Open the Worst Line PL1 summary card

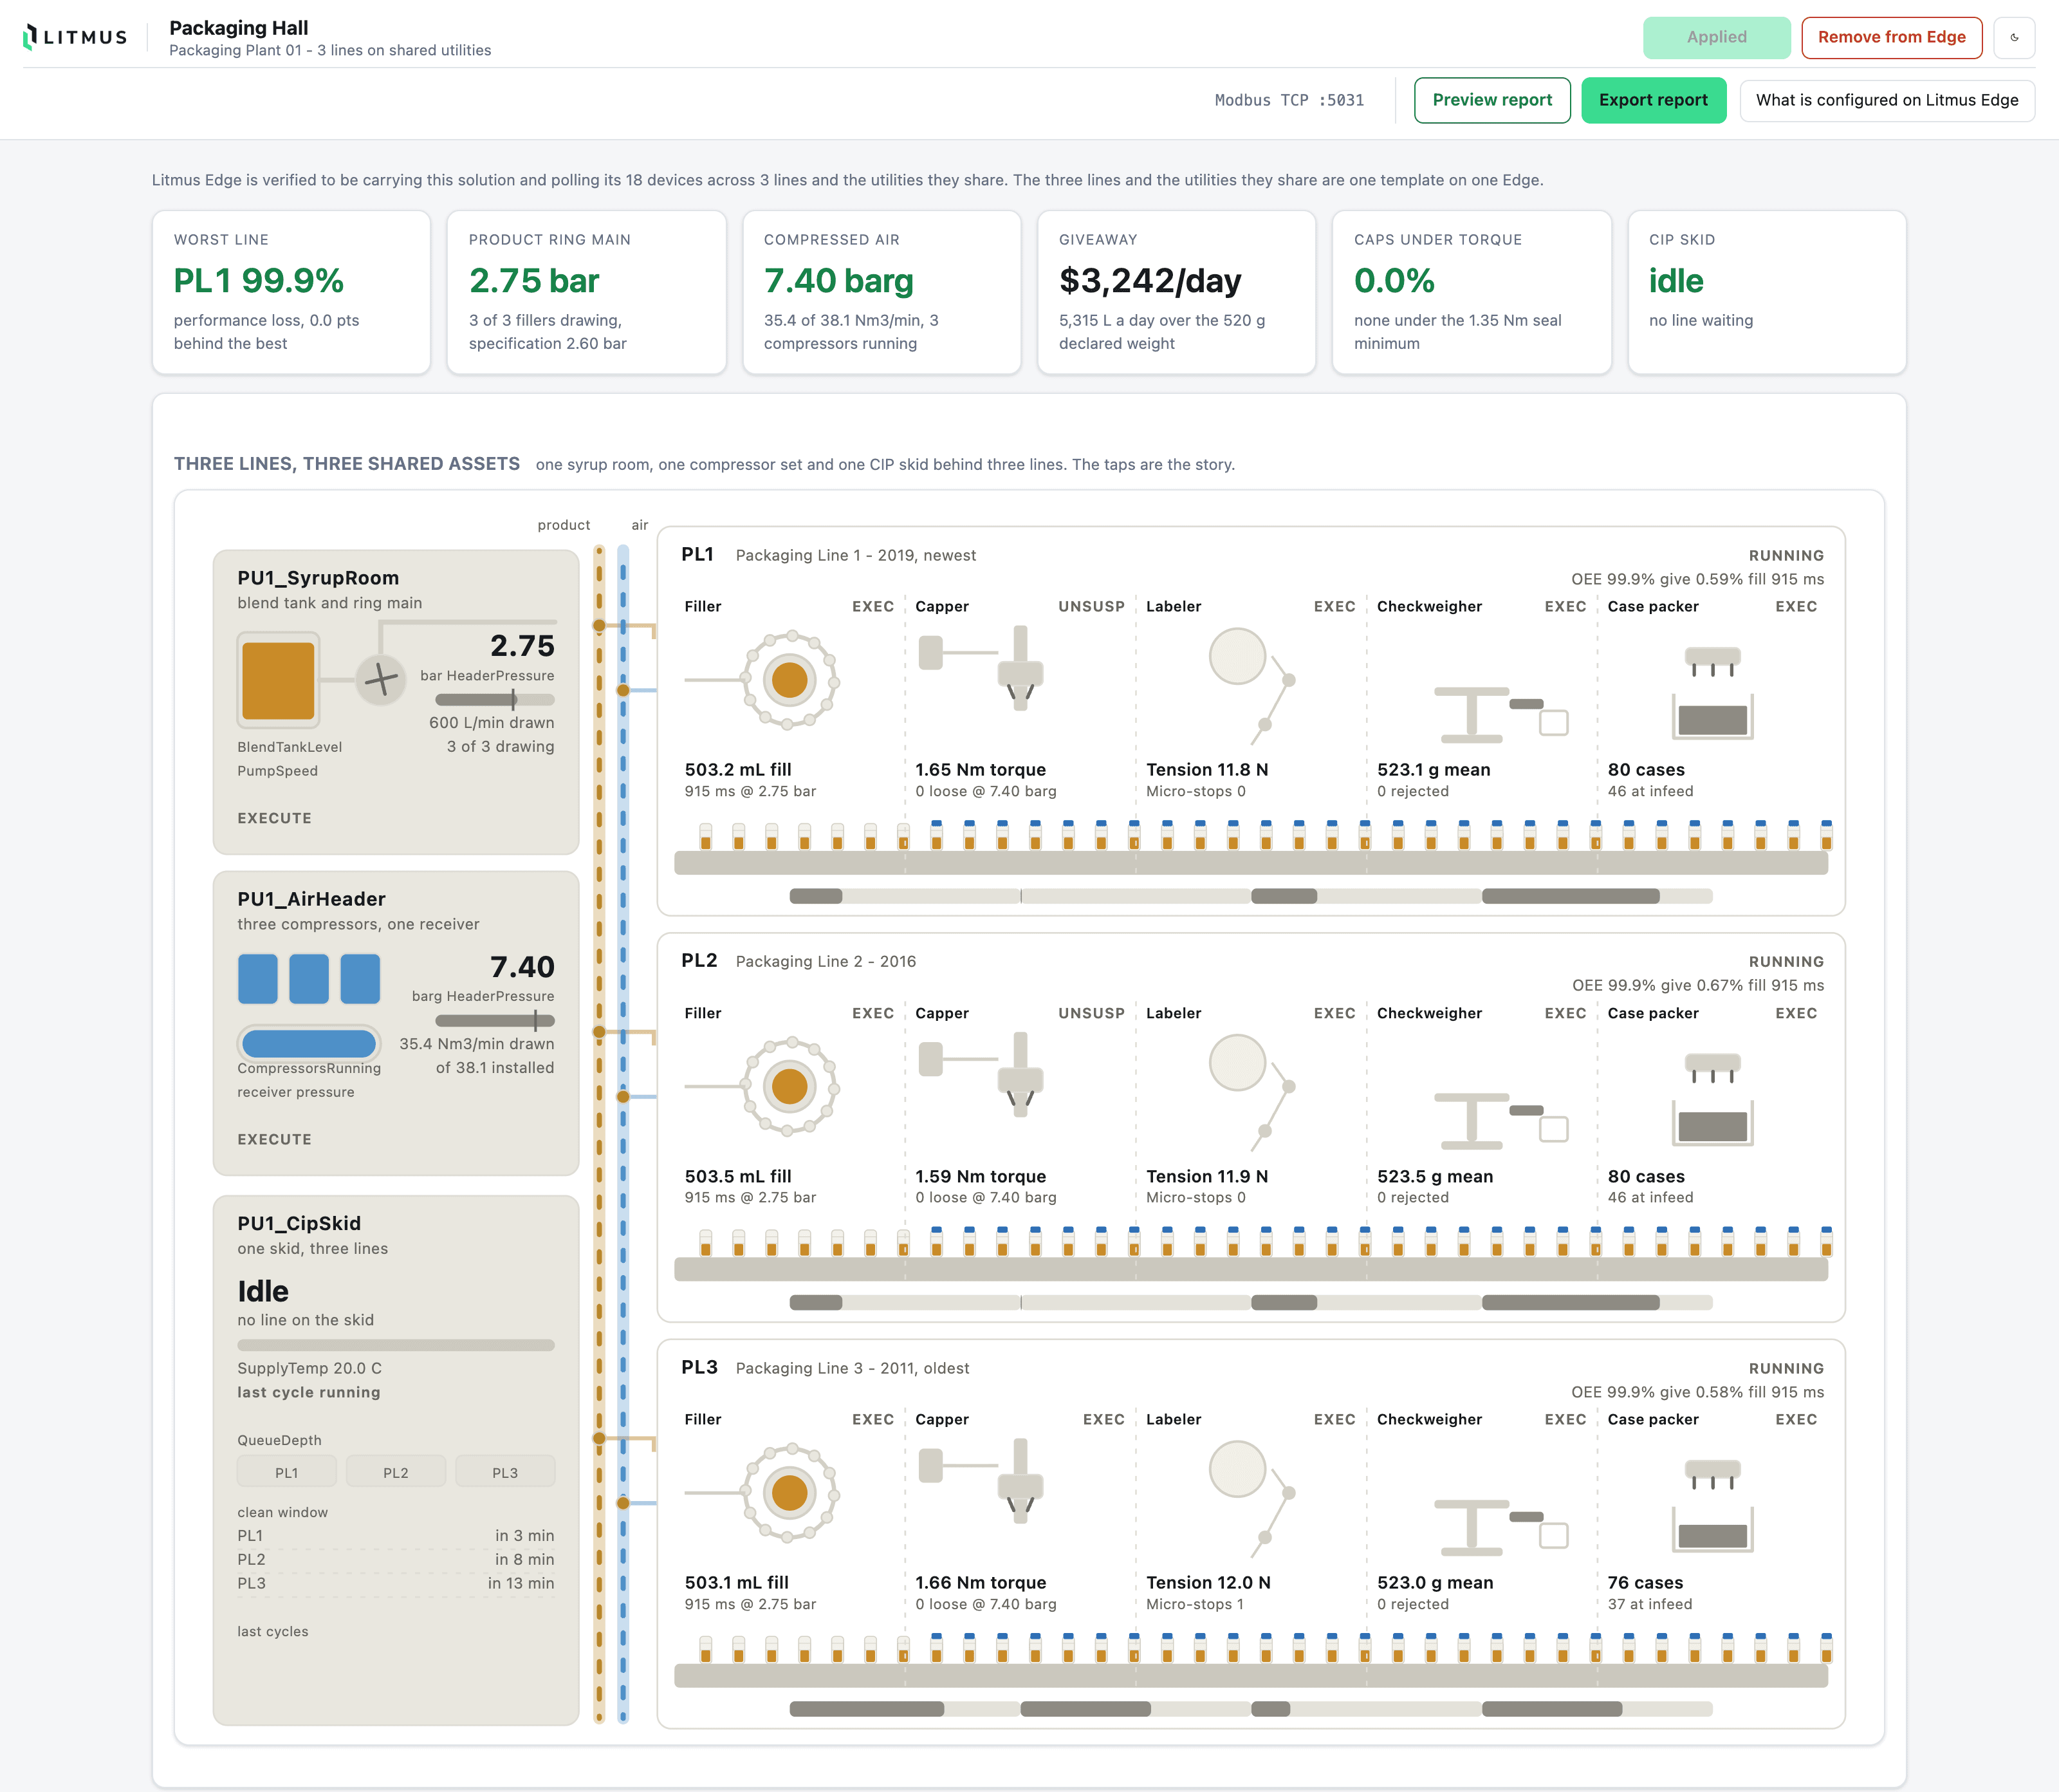pos(291,292)
